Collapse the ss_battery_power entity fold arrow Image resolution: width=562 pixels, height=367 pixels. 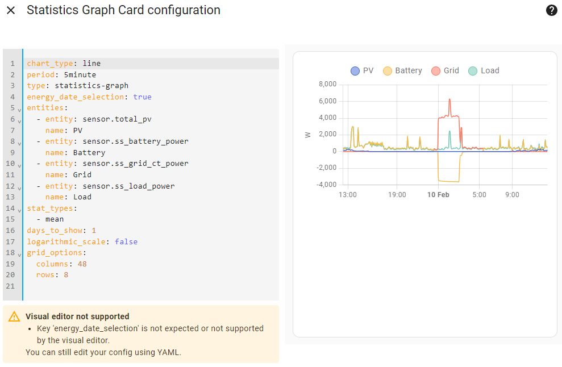pos(19,143)
